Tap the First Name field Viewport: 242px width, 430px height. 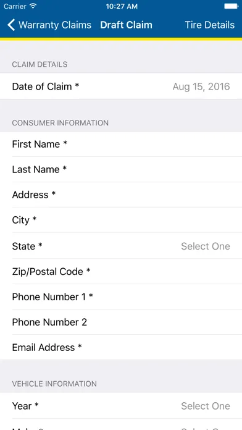pyautogui.click(x=121, y=144)
